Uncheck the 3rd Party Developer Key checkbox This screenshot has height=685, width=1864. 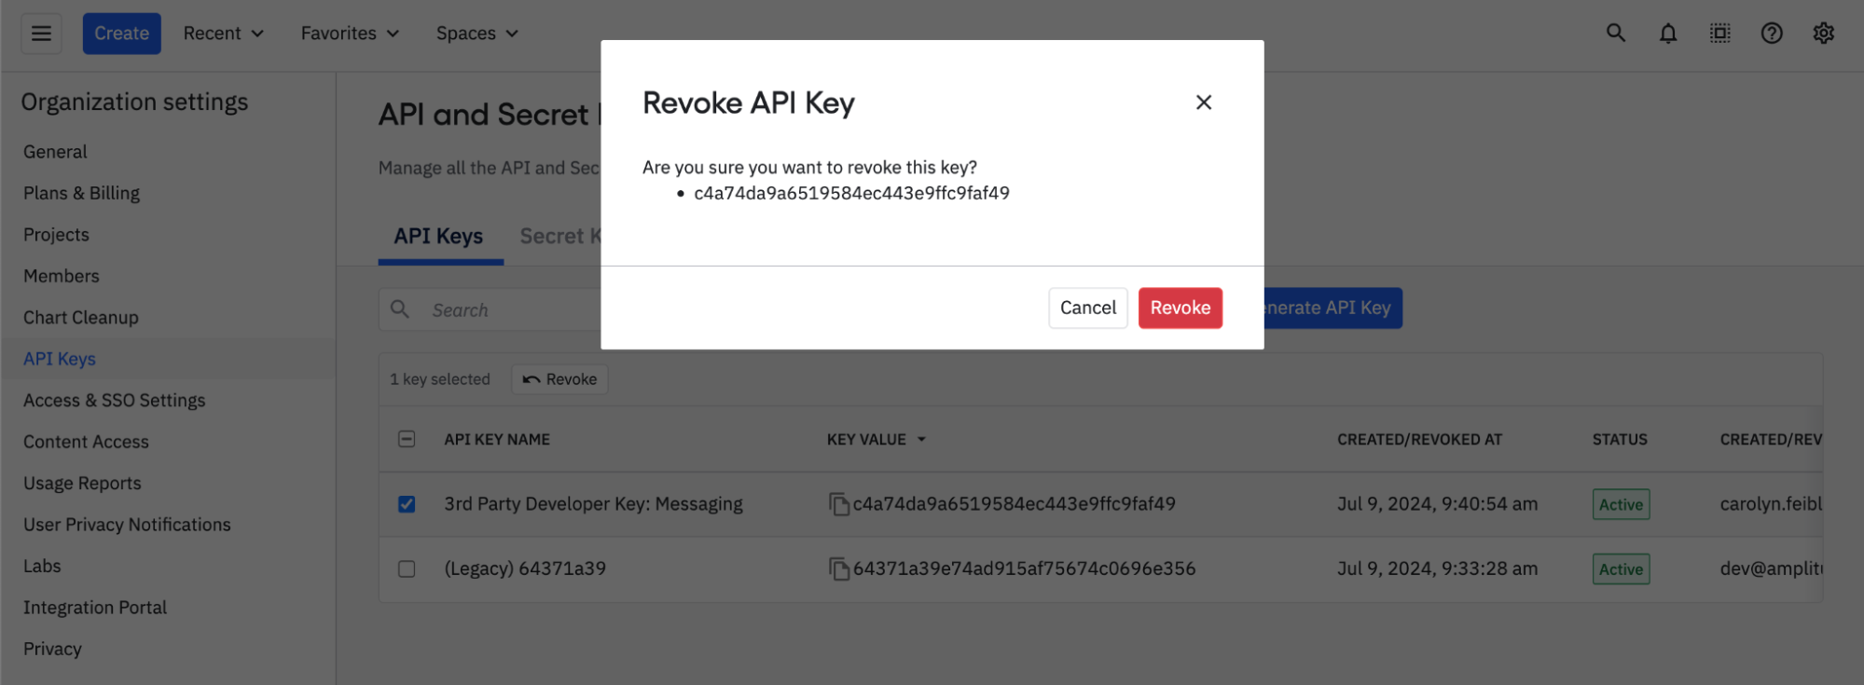407,504
